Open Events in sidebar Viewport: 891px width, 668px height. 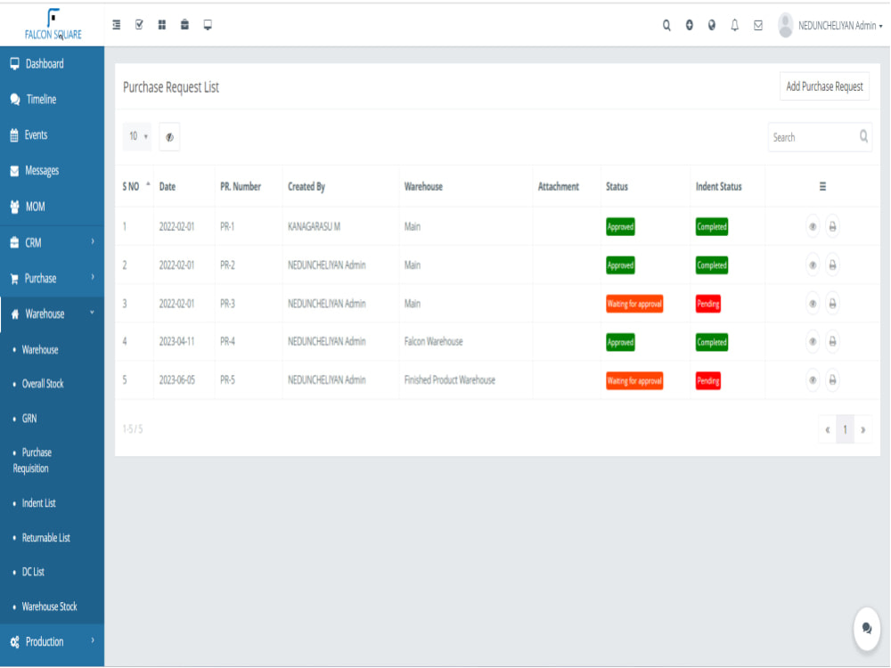click(53, 135)
